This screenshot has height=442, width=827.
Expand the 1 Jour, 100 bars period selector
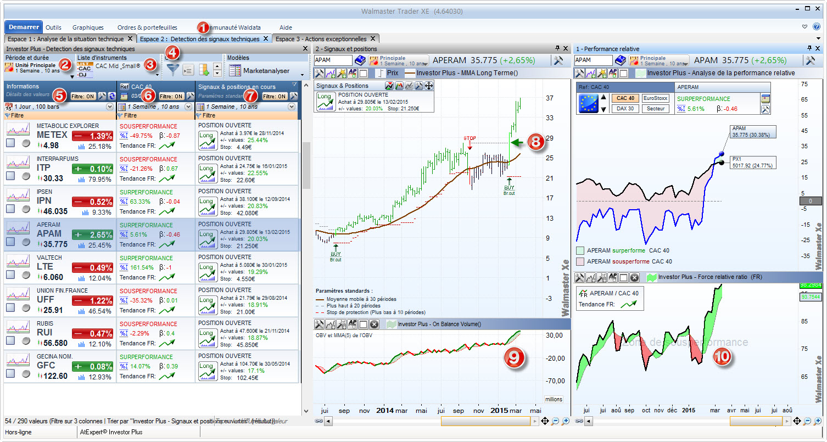pos(110,107)
